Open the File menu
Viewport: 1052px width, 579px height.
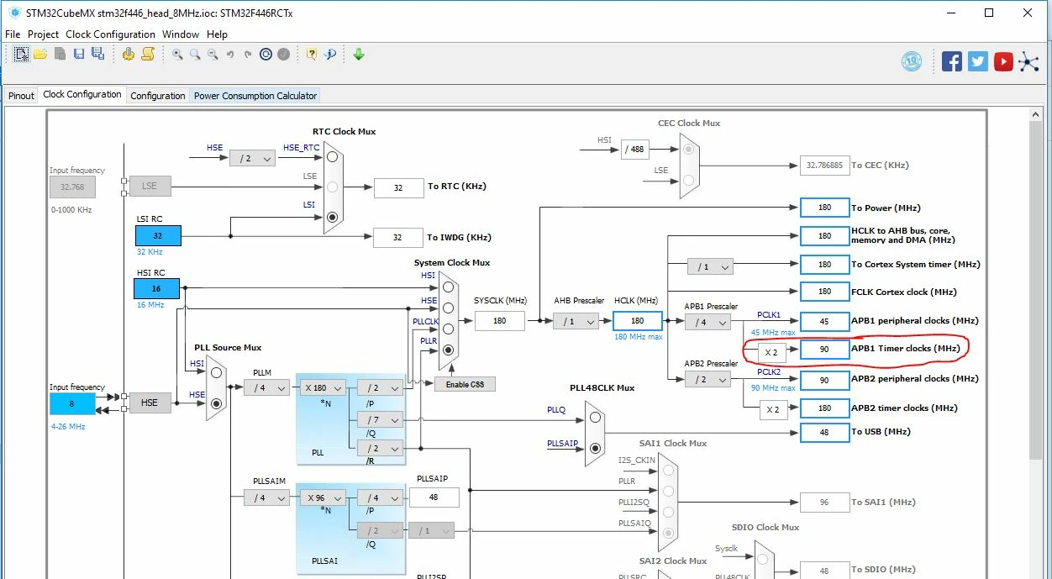coord(13,34)
